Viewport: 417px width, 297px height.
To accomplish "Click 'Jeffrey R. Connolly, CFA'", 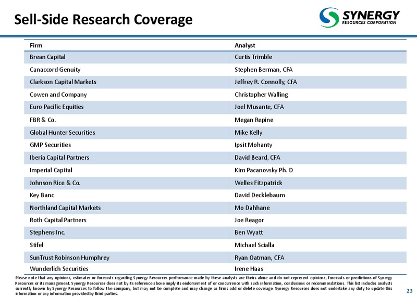I will pos(265,82).
